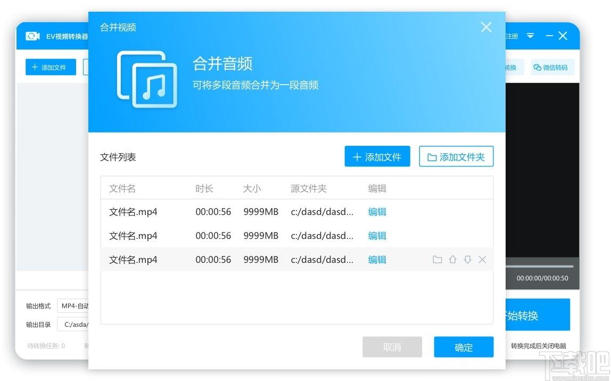611x381 pixels.
Task: Click 00:00:56 duration in first row
Action: pos(213,212)
